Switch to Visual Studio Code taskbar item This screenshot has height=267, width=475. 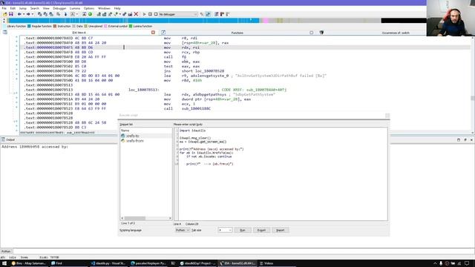tap(108, 263)
